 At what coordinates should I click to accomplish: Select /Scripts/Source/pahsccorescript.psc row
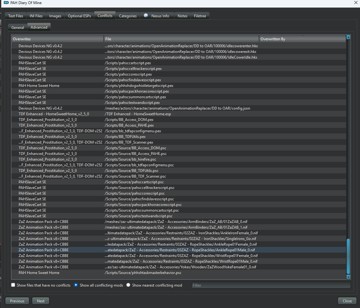pyautogui.click(x=179, y=193)
